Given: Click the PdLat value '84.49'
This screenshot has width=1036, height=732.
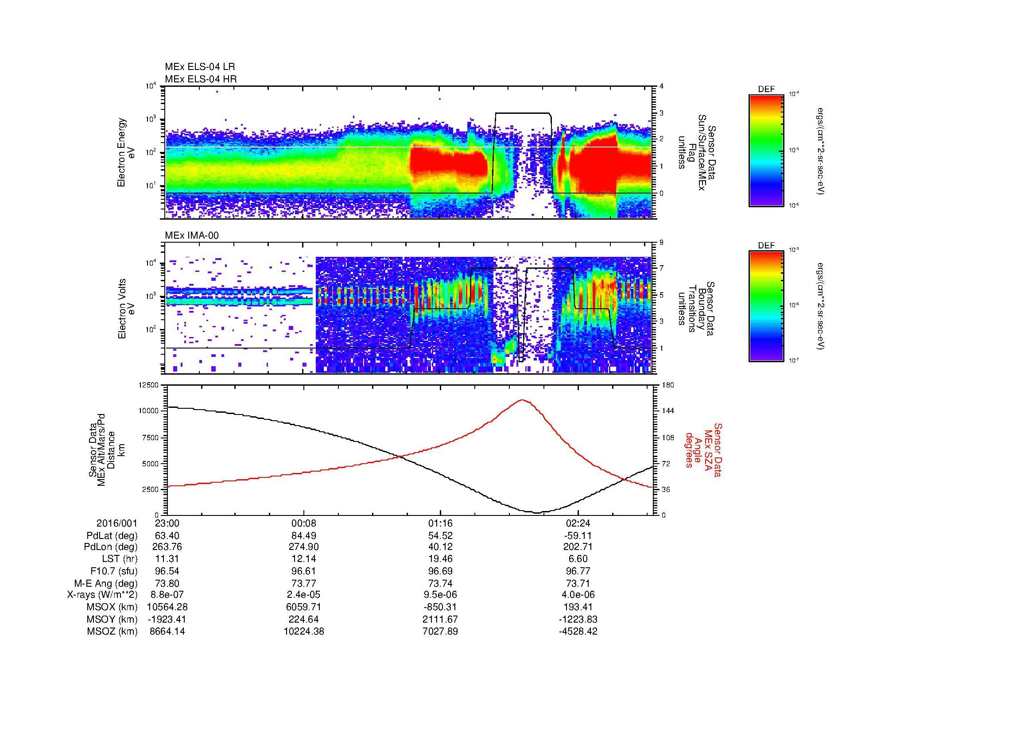Looking at the screenshot, I should [304, 536].
